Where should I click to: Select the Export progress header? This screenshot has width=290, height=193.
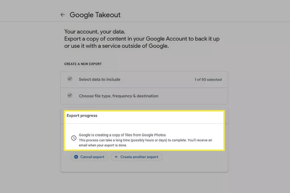[82, 116]
